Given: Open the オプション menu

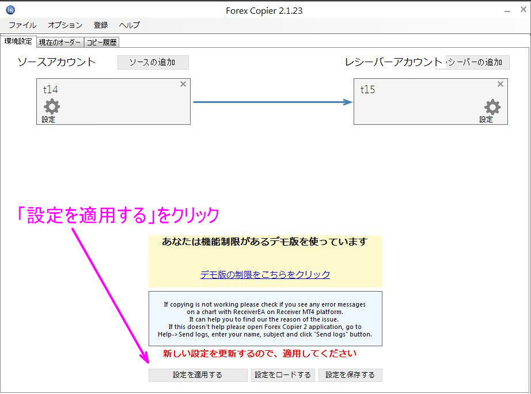Looking at the screenshot, I should pos(65,25).
